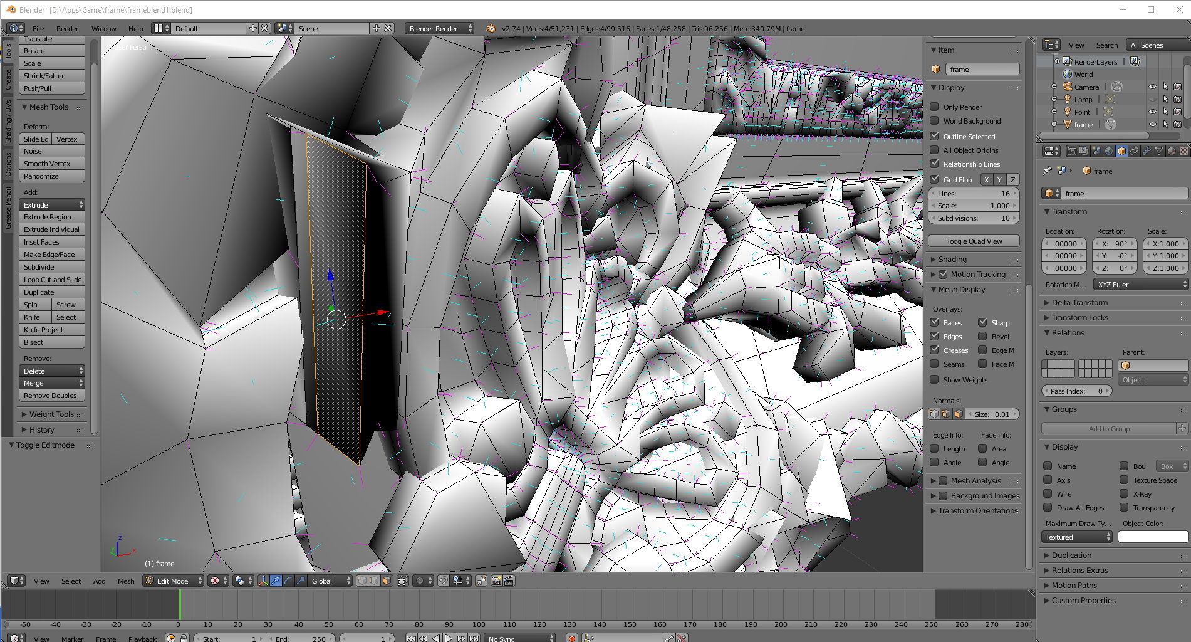Viewport: 1191px width, 642px height.
Task: Toggle automatic keyframe record button
Action: click(571, 638)
